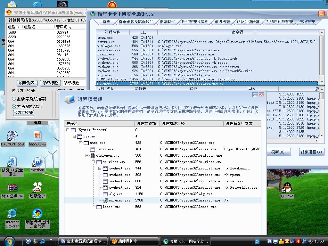328x246 pixels.
Task: Select the 关键函数花指令 radio option
Action: point(14,106)
